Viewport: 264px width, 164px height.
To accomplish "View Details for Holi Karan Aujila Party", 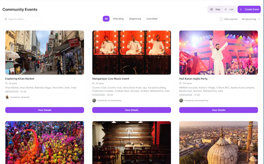I will coord(218,110).
